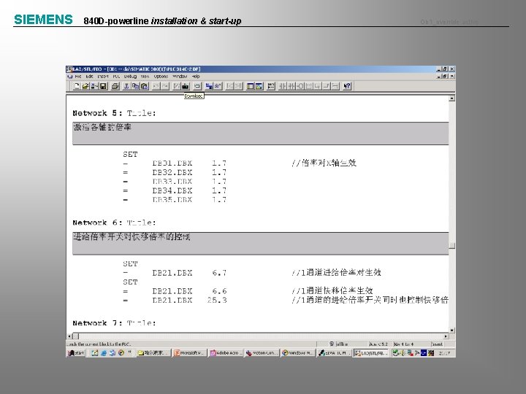Click the Save floppy disk icon
This screenshot has height=394, width=526.
click(103, 86)
